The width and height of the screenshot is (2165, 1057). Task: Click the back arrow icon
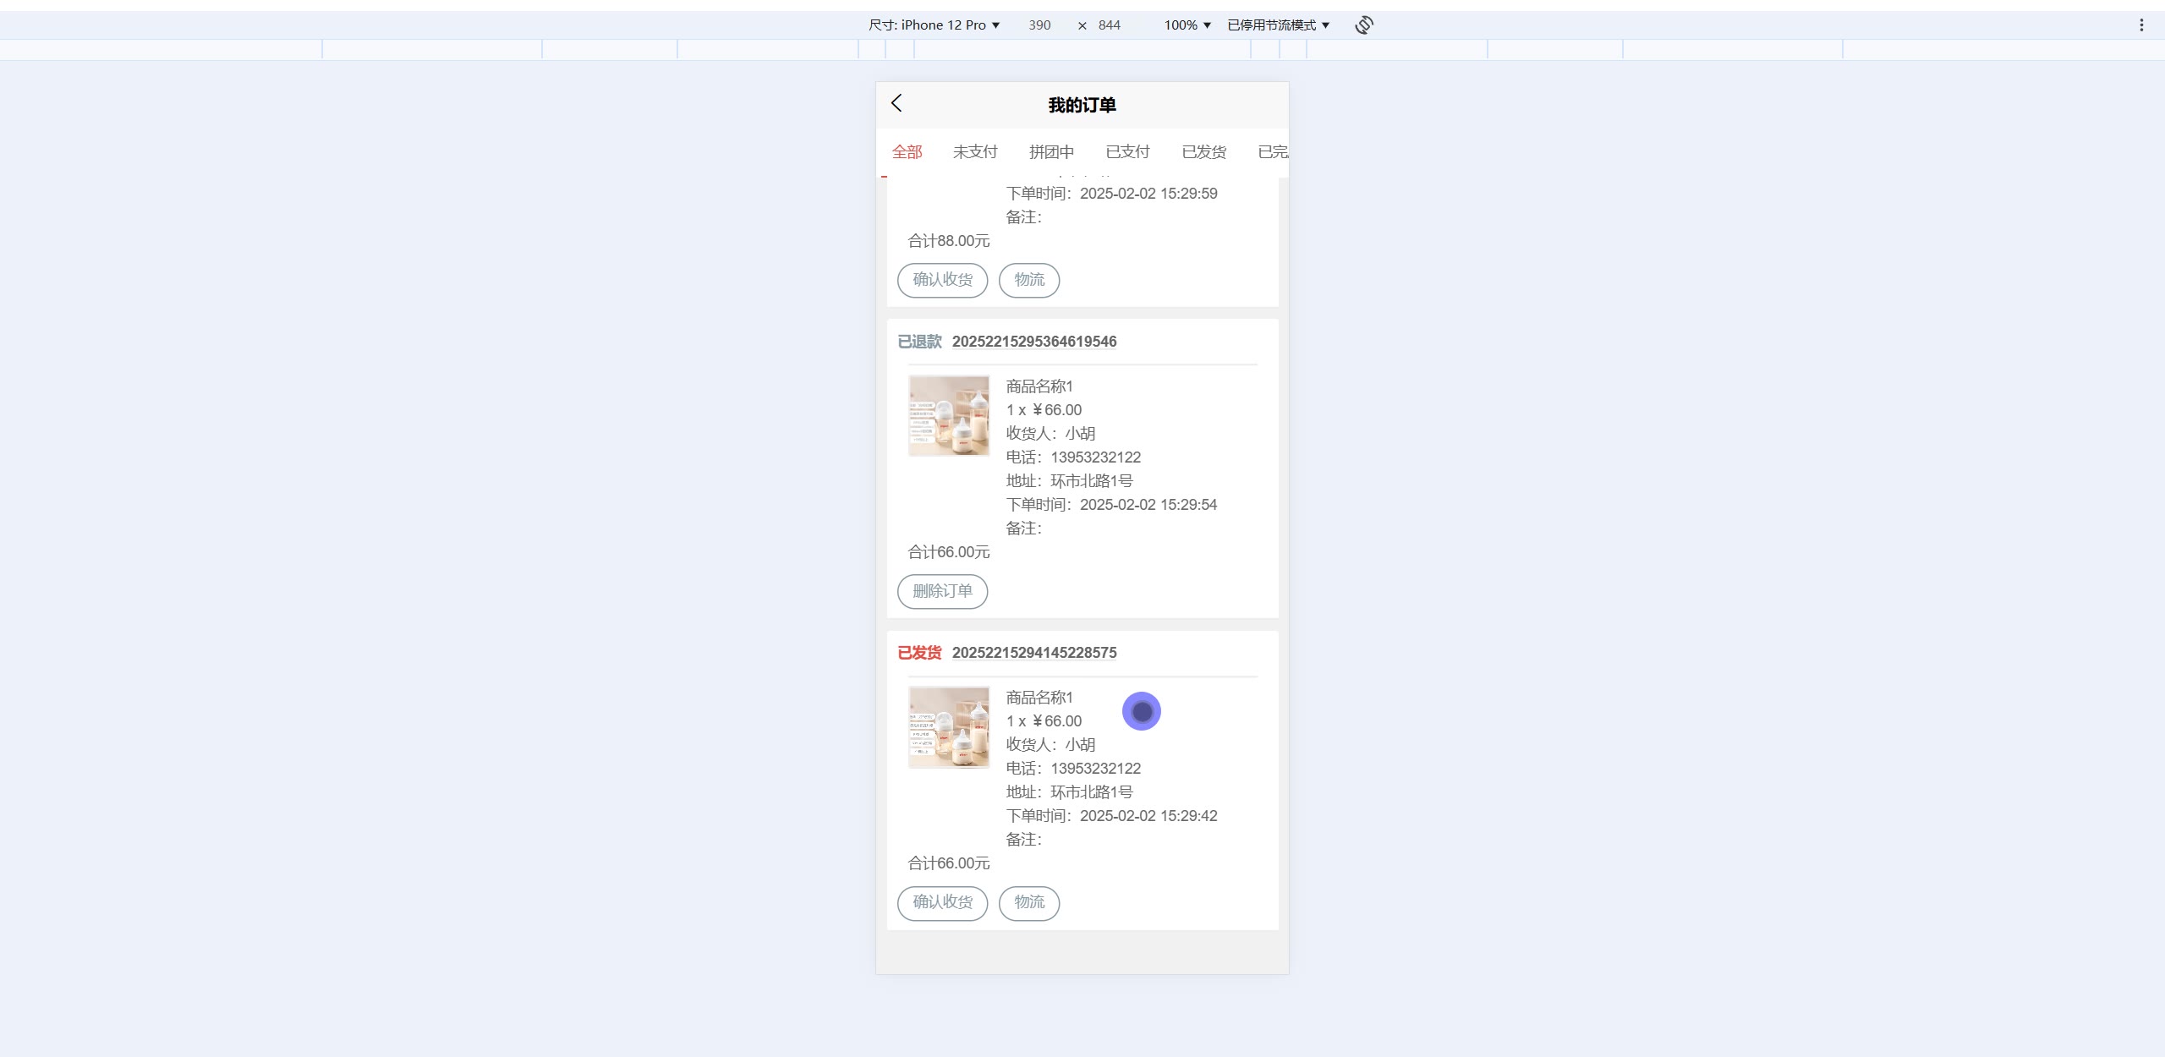[x=896, y=103]
